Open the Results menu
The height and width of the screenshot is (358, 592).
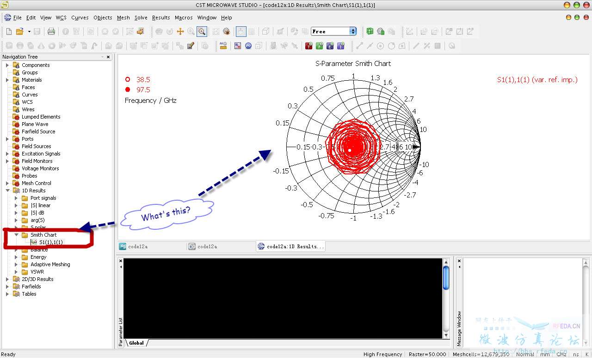tap(161, 18)
